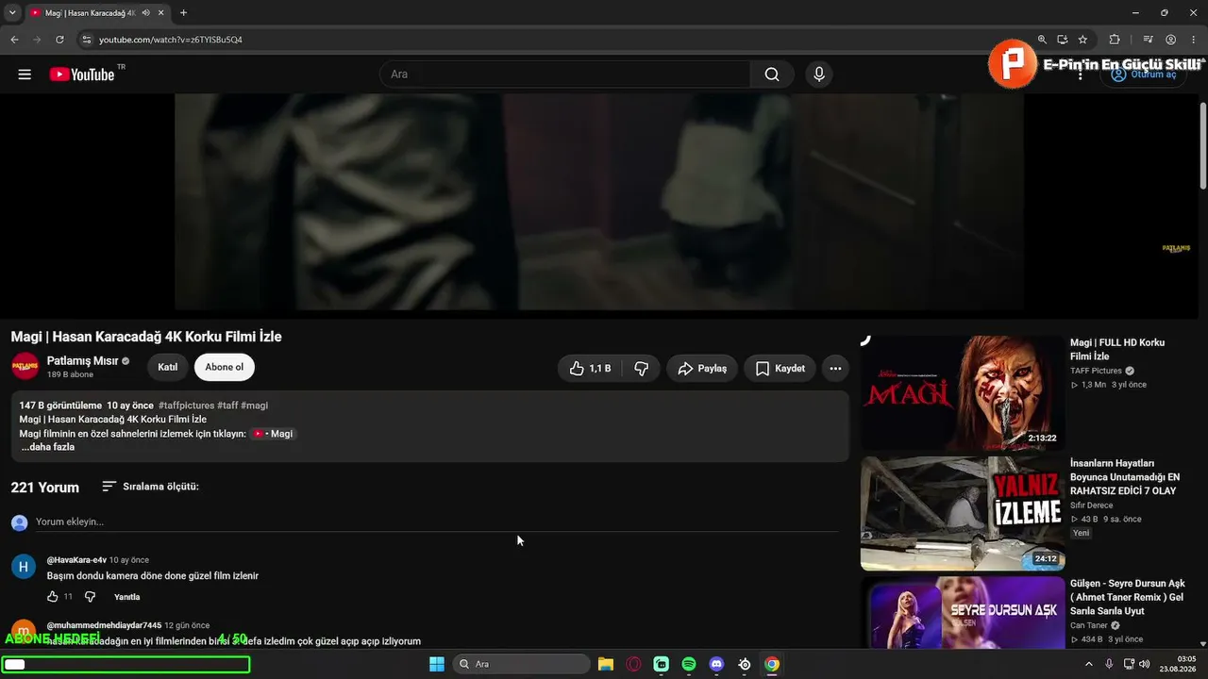Open the TAFF Pictures channel name
This screenshot has height=679, width=1208.
click(x=1096, y=371)
